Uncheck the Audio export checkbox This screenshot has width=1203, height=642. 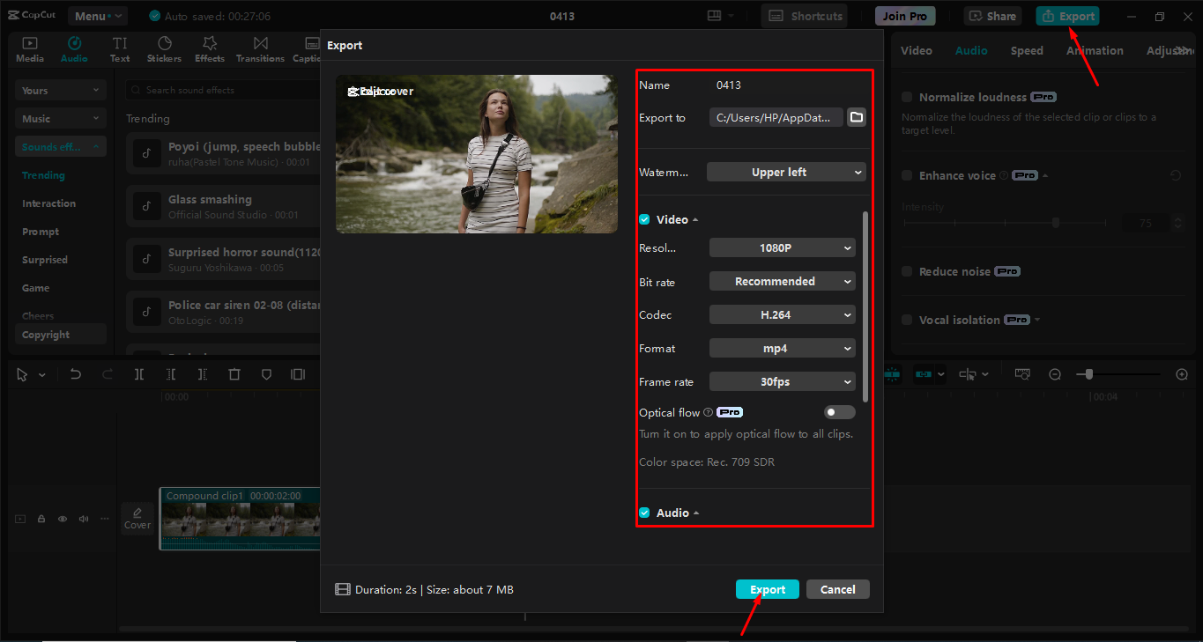[642, 512]
